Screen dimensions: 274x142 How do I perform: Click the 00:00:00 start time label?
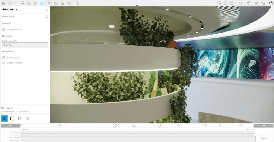pos(24,129)
